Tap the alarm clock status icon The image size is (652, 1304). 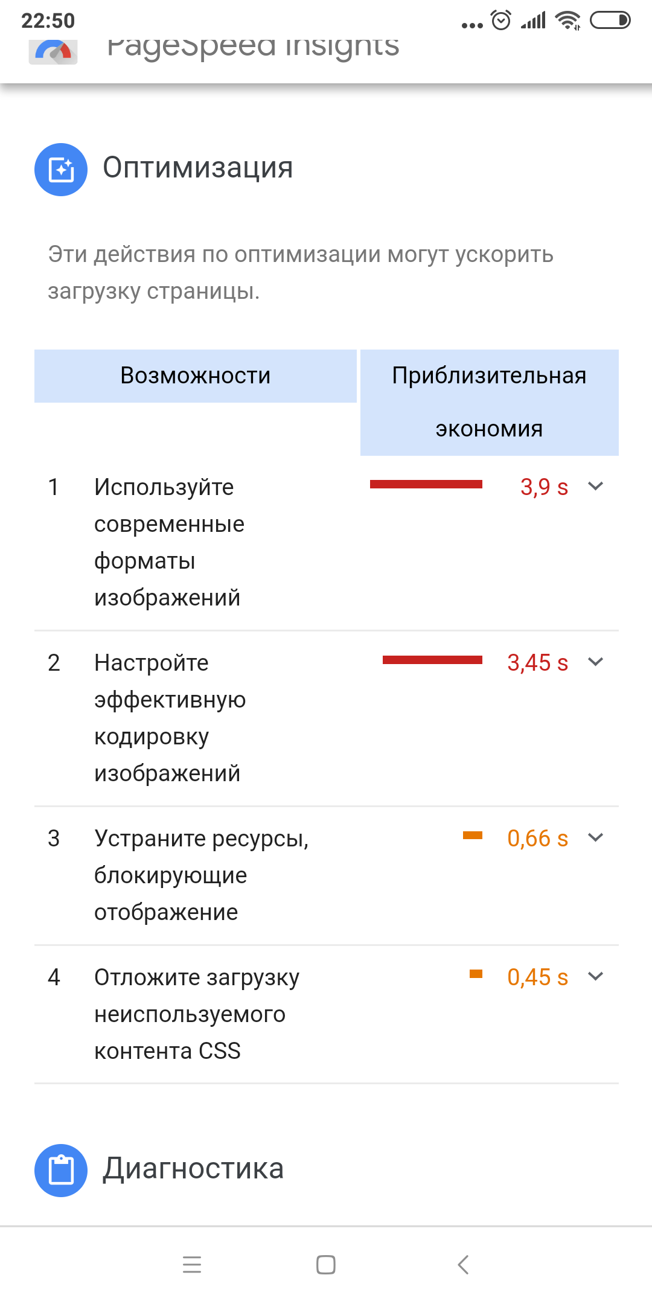click(501, 21)
